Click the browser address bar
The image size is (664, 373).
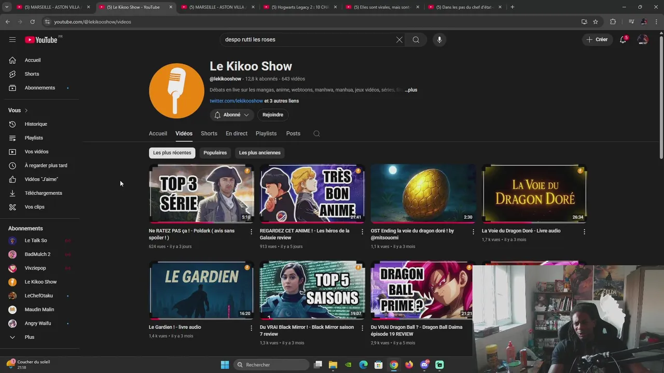click(x=311, y=22)
